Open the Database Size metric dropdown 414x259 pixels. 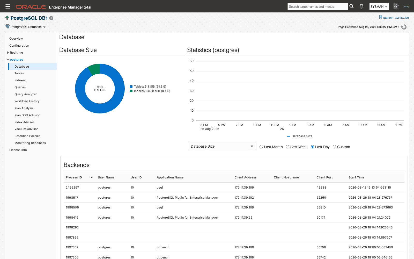[x=223, y=146]
